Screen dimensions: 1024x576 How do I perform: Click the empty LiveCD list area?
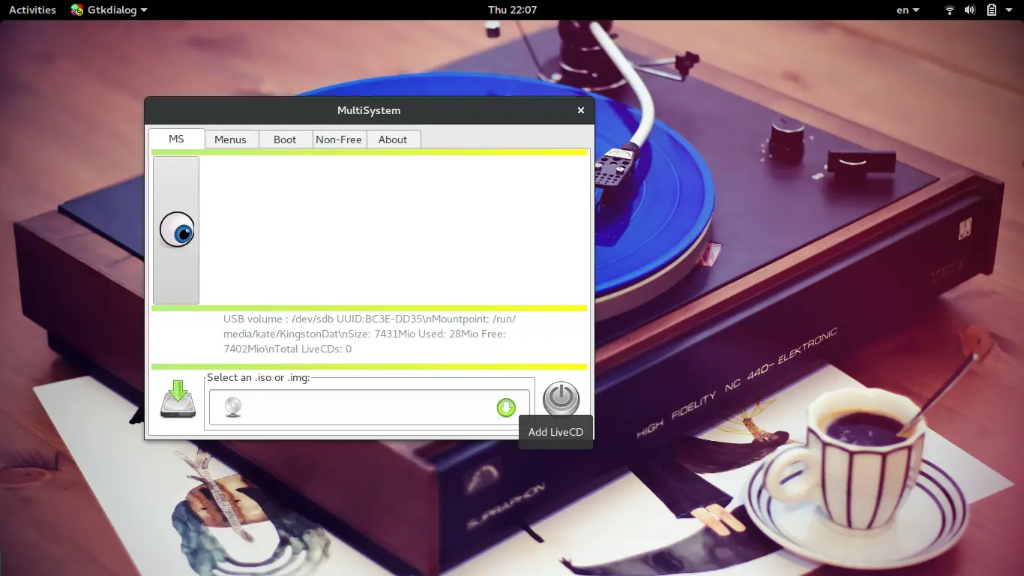(x=394, y=229)
